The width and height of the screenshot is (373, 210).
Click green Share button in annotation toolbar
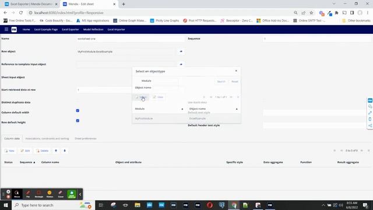[x=72, y=194]
